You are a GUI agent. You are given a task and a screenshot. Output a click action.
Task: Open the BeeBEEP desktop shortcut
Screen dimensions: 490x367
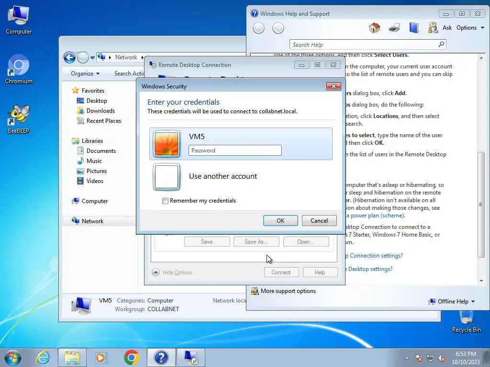(19, 119)
